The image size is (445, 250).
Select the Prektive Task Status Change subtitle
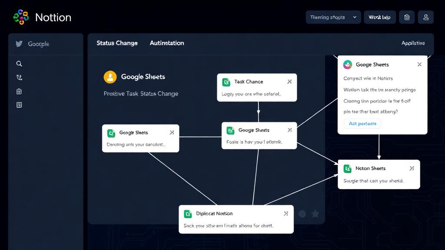coord(141,94)
